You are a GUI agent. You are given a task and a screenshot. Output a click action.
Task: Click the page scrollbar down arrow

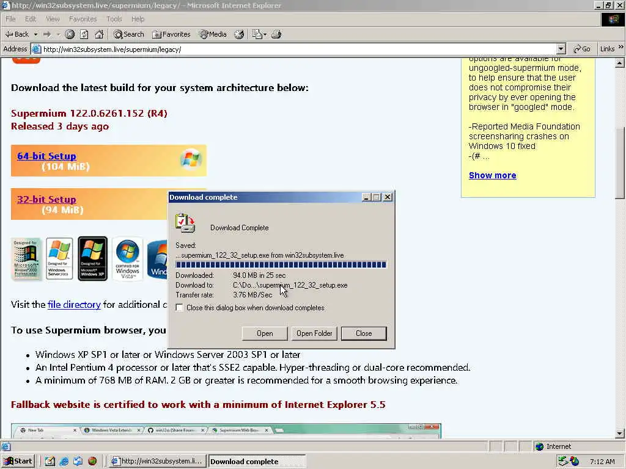click(x=619, y=433)
